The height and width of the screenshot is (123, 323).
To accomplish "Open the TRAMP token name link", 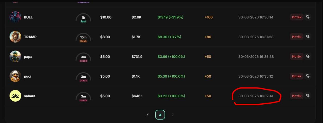I will click(30, 37).
